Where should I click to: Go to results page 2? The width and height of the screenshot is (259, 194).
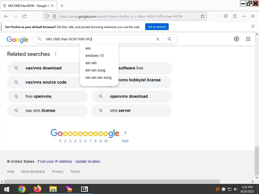(65, 141)
